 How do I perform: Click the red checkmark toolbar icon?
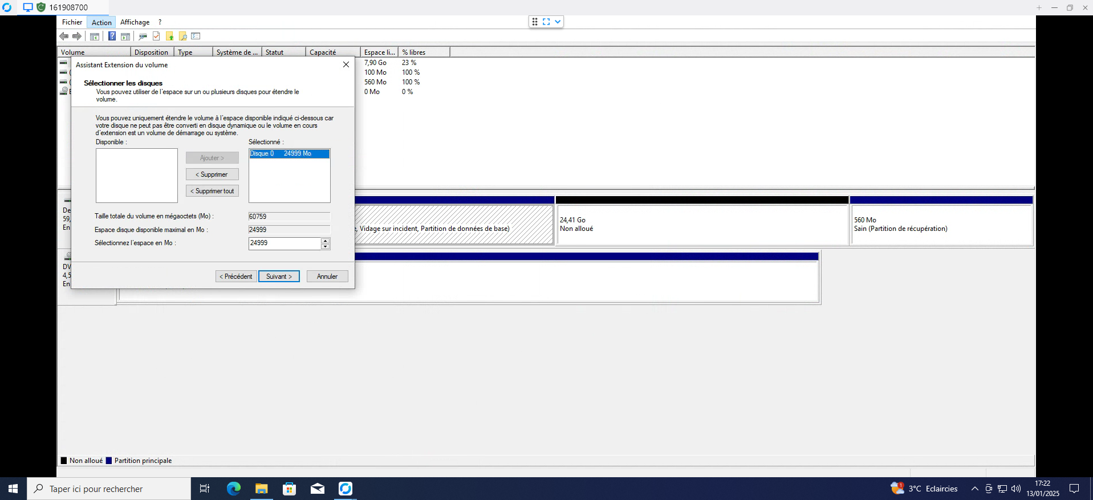(156, 36)
